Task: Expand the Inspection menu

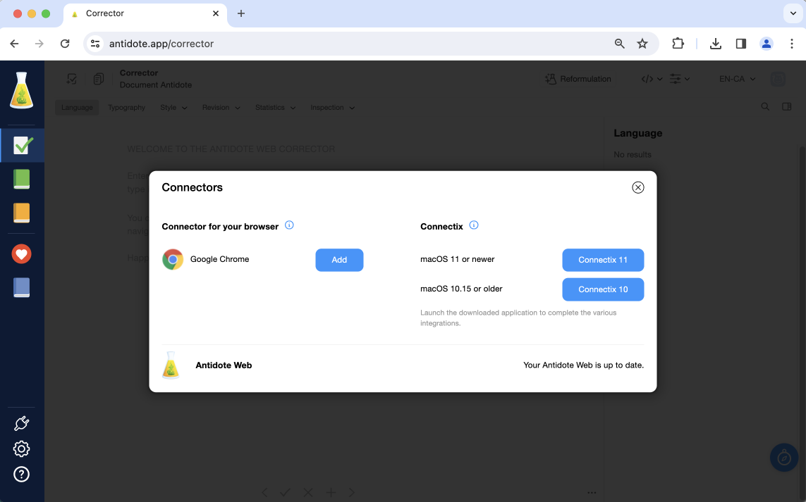Action: pos(333,107)
